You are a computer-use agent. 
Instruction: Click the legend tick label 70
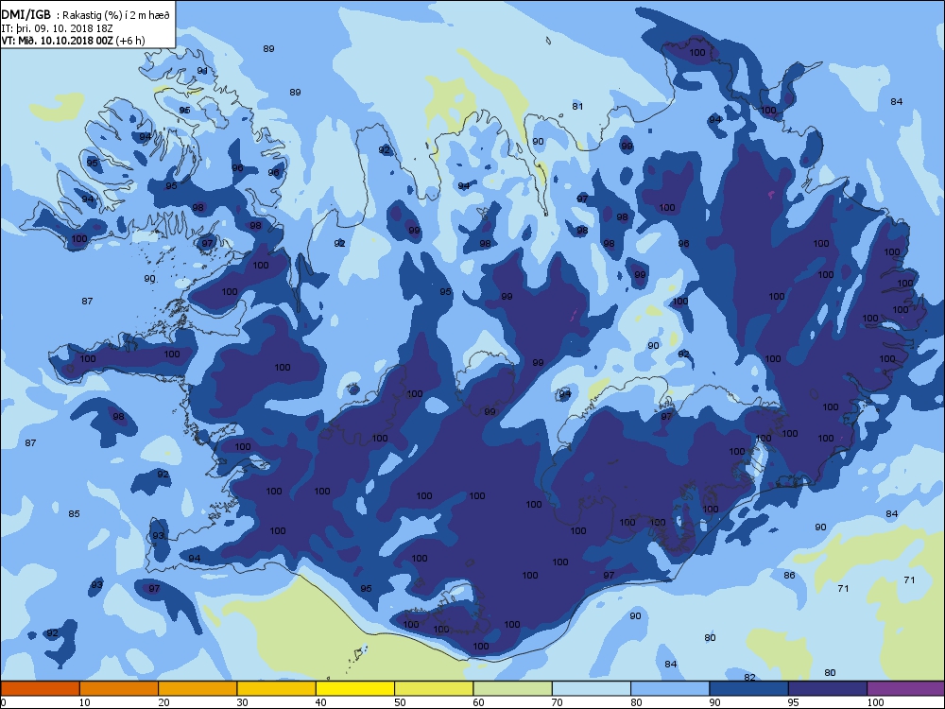[557, 702]
